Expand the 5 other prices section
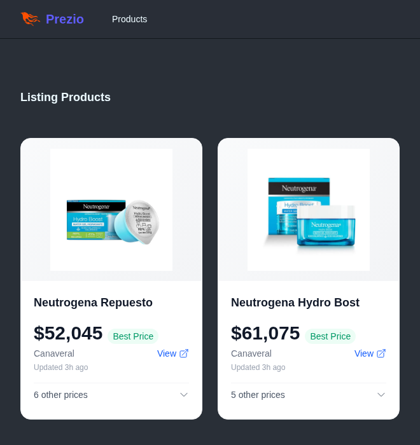The image size is (420, 445). [x=309, y=395]
